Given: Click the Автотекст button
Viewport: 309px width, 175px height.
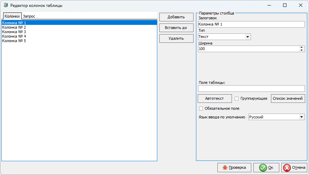Looking at the screenshot, I should (x=215, y=98).
